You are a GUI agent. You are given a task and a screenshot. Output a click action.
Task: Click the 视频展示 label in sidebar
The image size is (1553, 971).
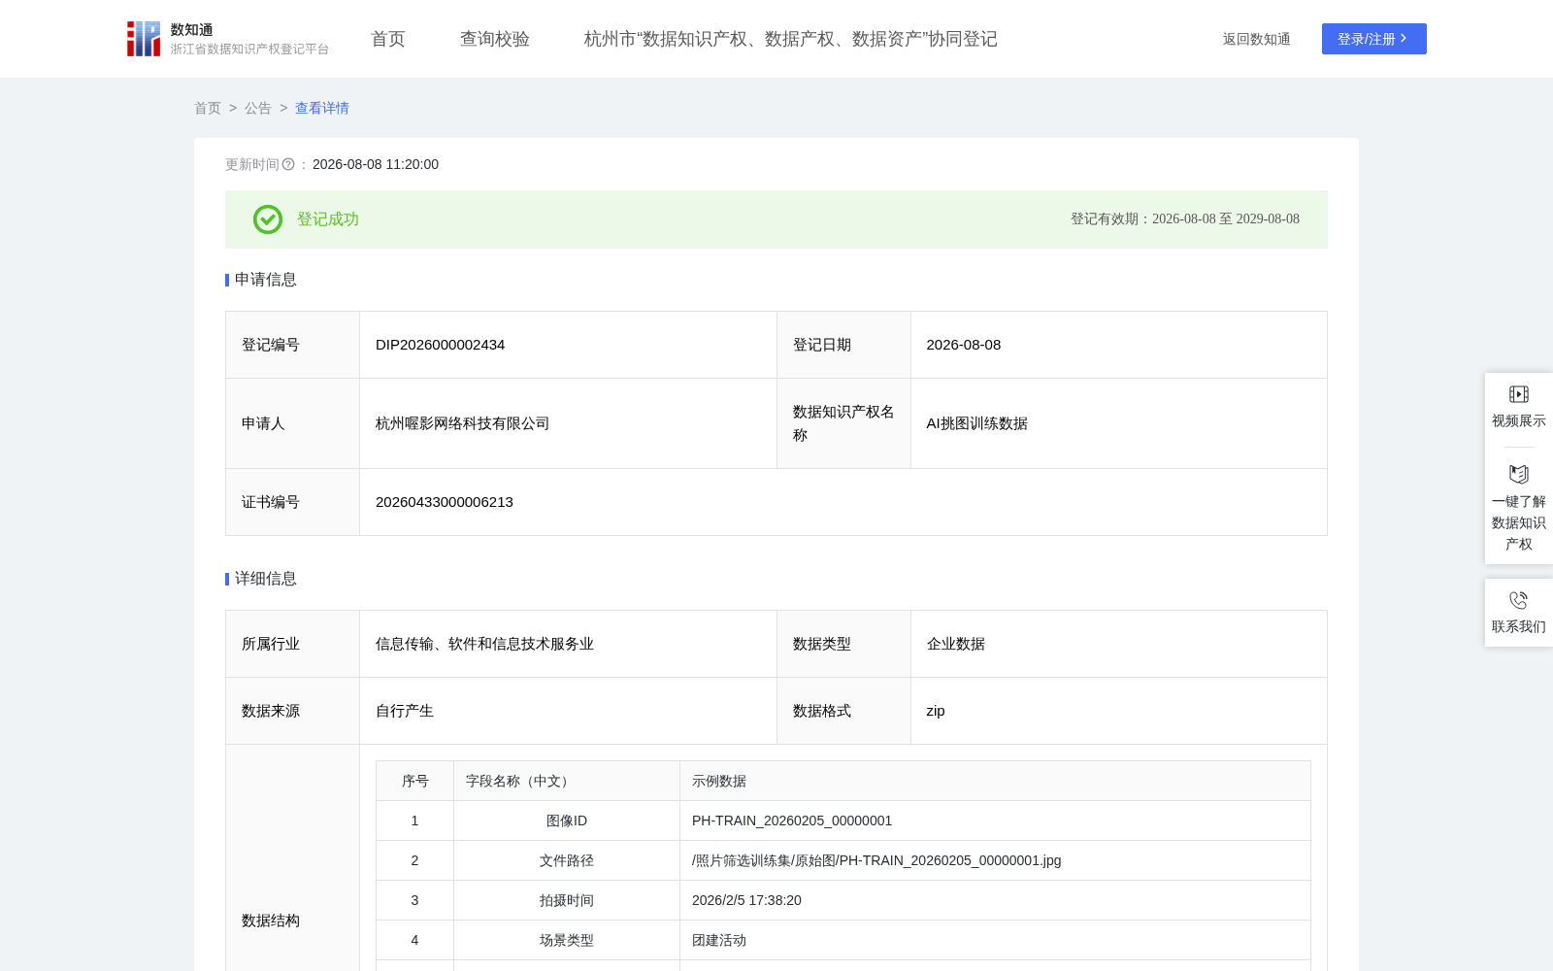pos(1519,420)
